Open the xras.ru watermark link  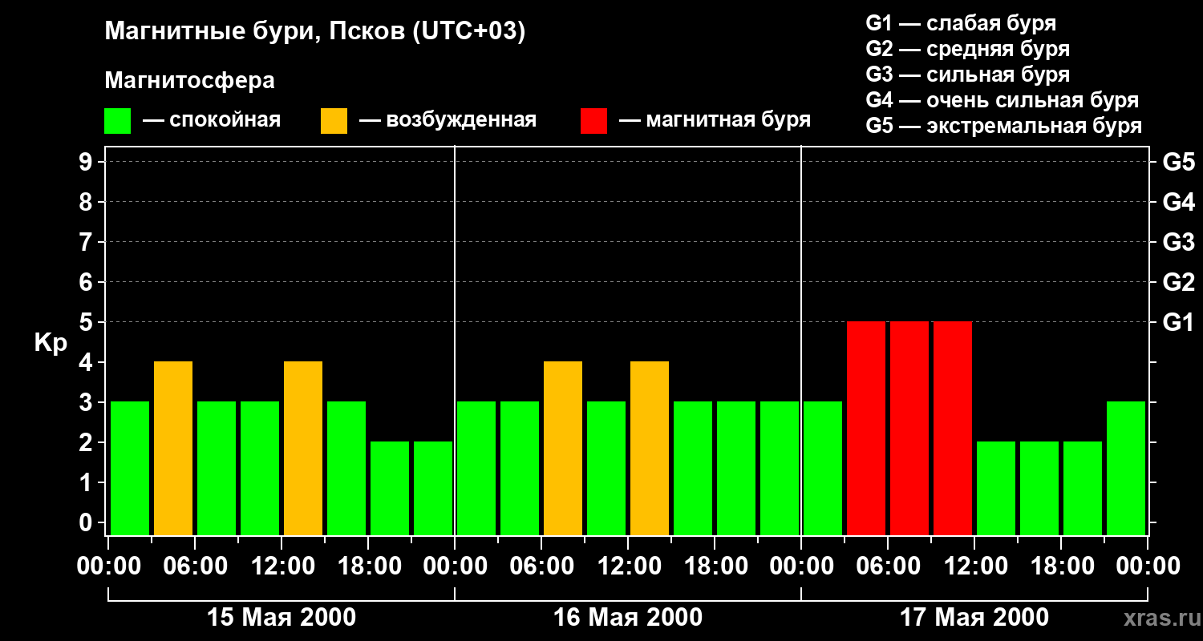(x=1157, y=618)
